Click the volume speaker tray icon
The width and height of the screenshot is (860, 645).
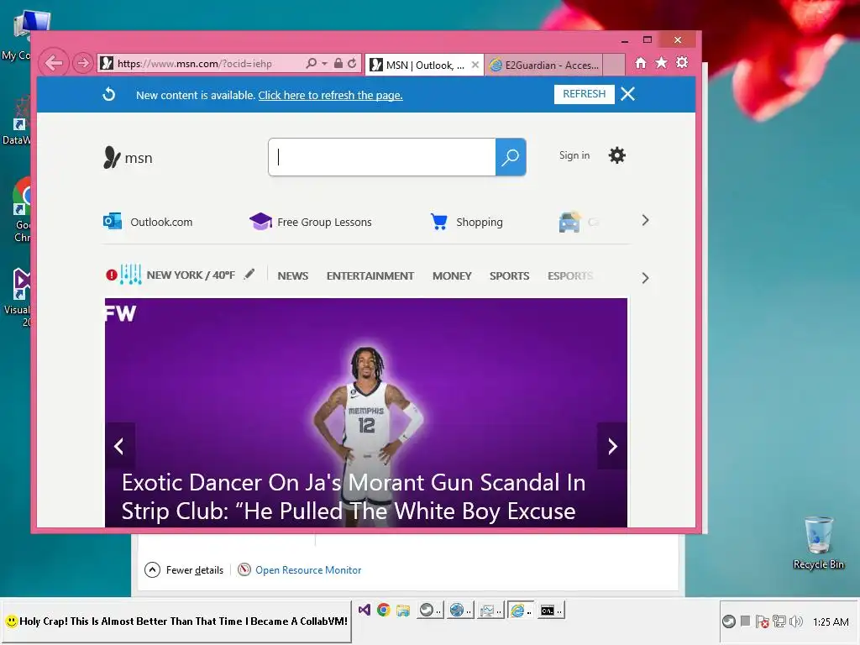tap(796, 621)
